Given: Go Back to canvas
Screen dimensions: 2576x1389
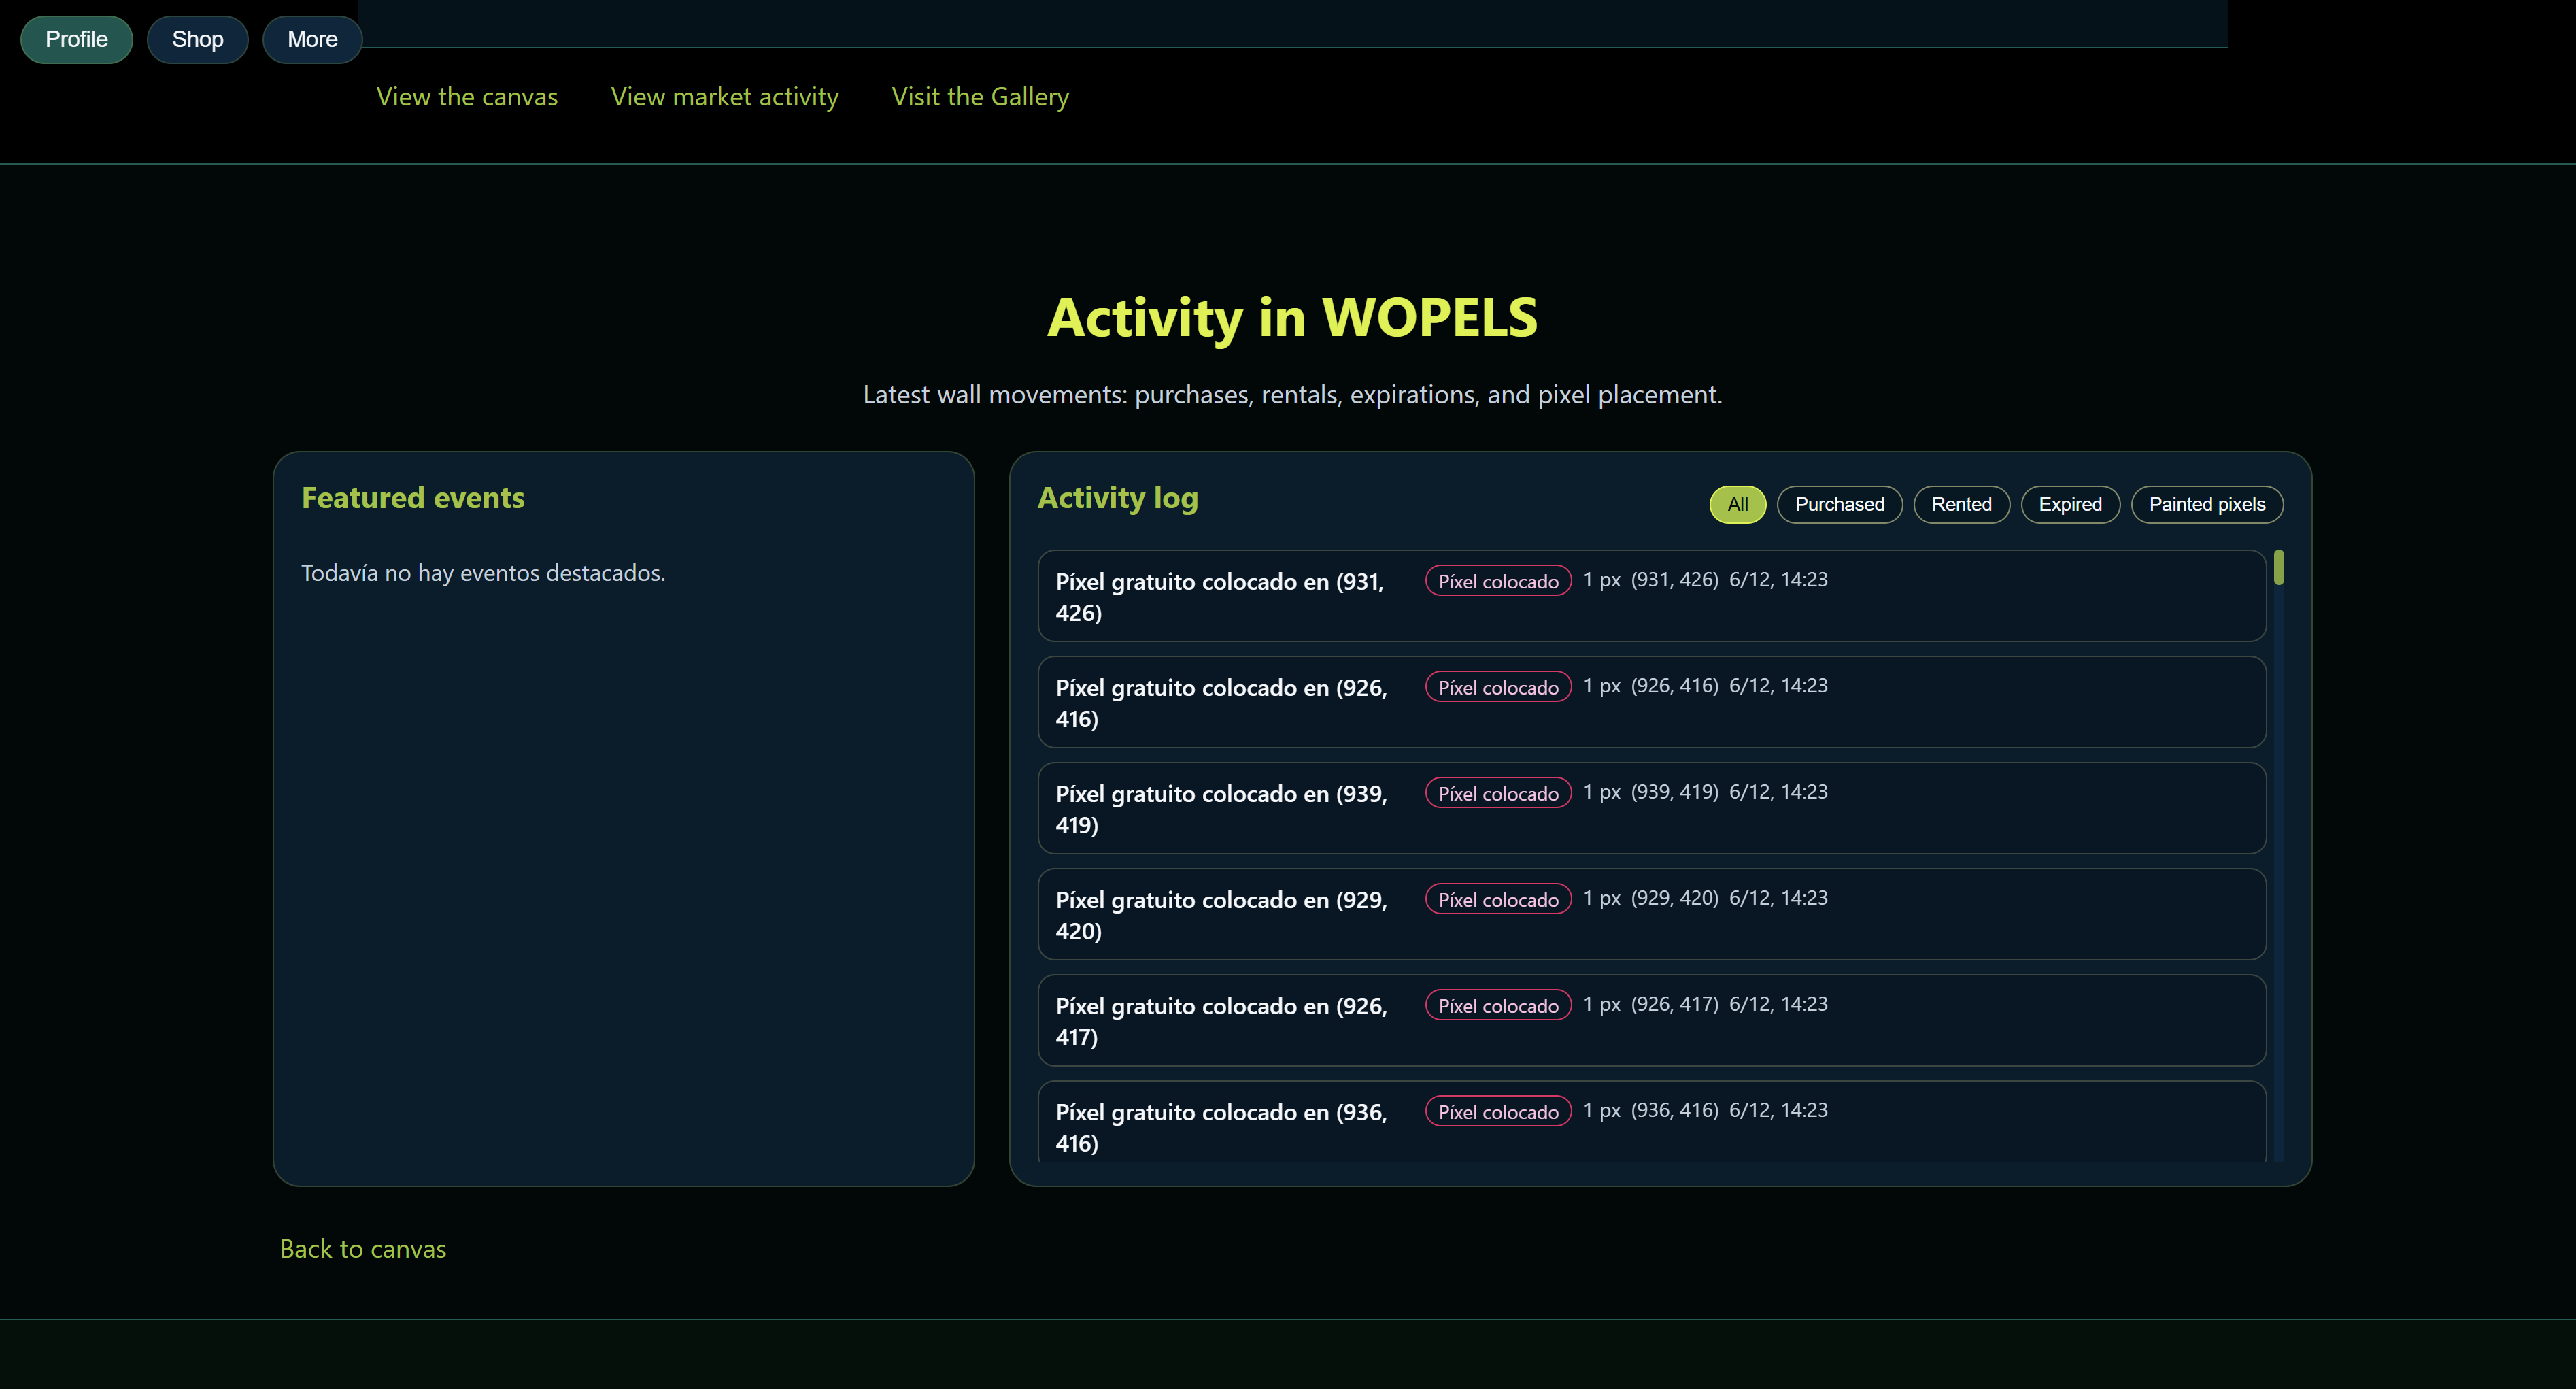Looking at the screenshot, I should point(363,1248).
